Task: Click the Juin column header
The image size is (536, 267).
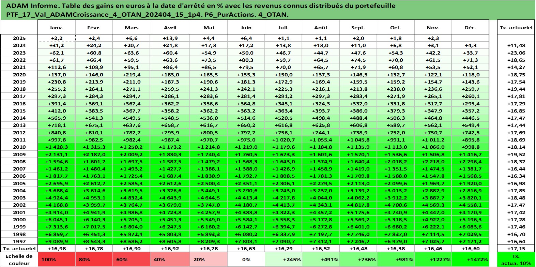Action: pyautogui.click(x=246, y=28)
